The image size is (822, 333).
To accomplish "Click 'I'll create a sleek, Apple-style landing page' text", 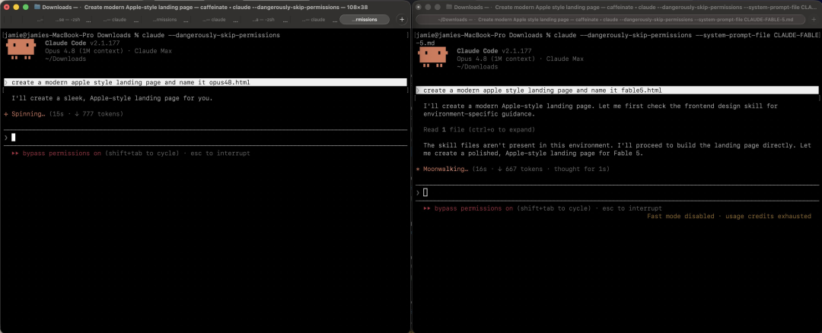I will (x=112, y=98).
